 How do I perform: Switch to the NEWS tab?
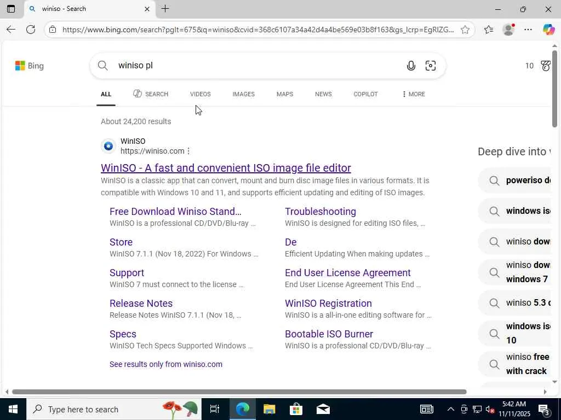pyautogui.click(x=323, y=94)
